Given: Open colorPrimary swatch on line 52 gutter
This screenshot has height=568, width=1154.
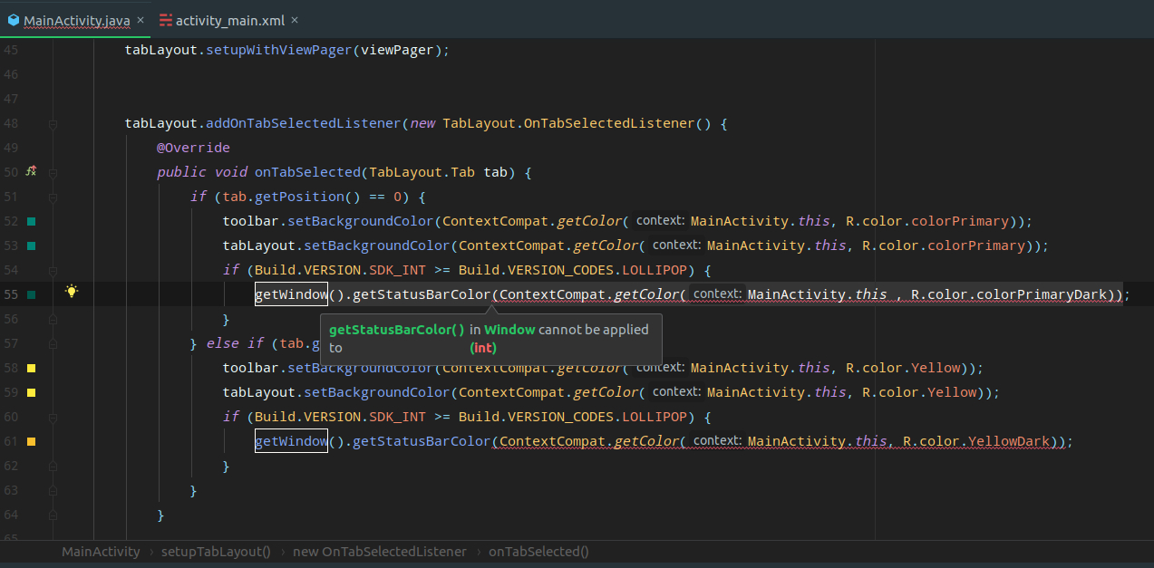Looking at the screenshot, I should coord(31,221).
